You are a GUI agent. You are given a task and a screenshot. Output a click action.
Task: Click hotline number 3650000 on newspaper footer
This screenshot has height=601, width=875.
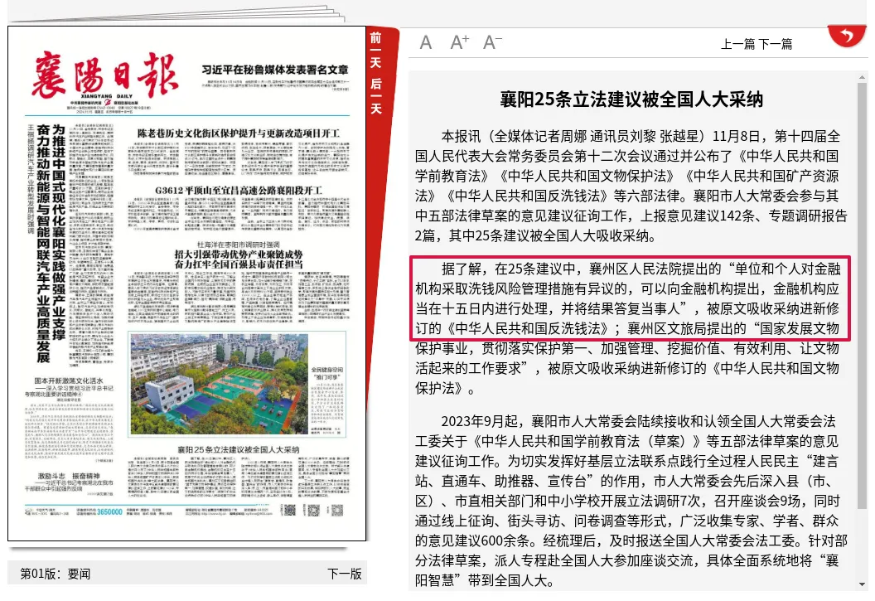pos(109,511)
